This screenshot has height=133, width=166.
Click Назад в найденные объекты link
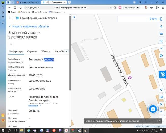[x=29, y=27]
